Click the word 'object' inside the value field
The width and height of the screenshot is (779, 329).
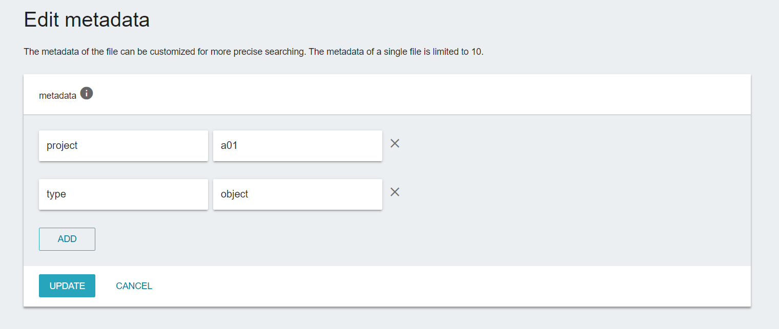[234, 194]
